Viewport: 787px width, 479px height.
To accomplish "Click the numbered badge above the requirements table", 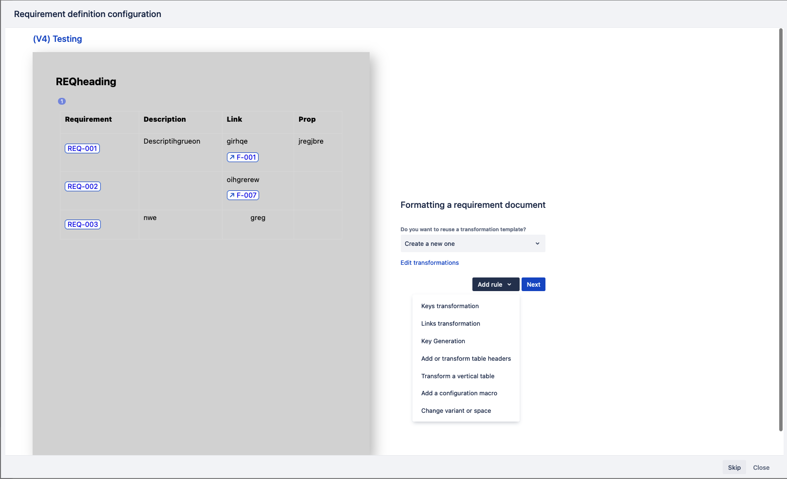I will pos(62,101).
